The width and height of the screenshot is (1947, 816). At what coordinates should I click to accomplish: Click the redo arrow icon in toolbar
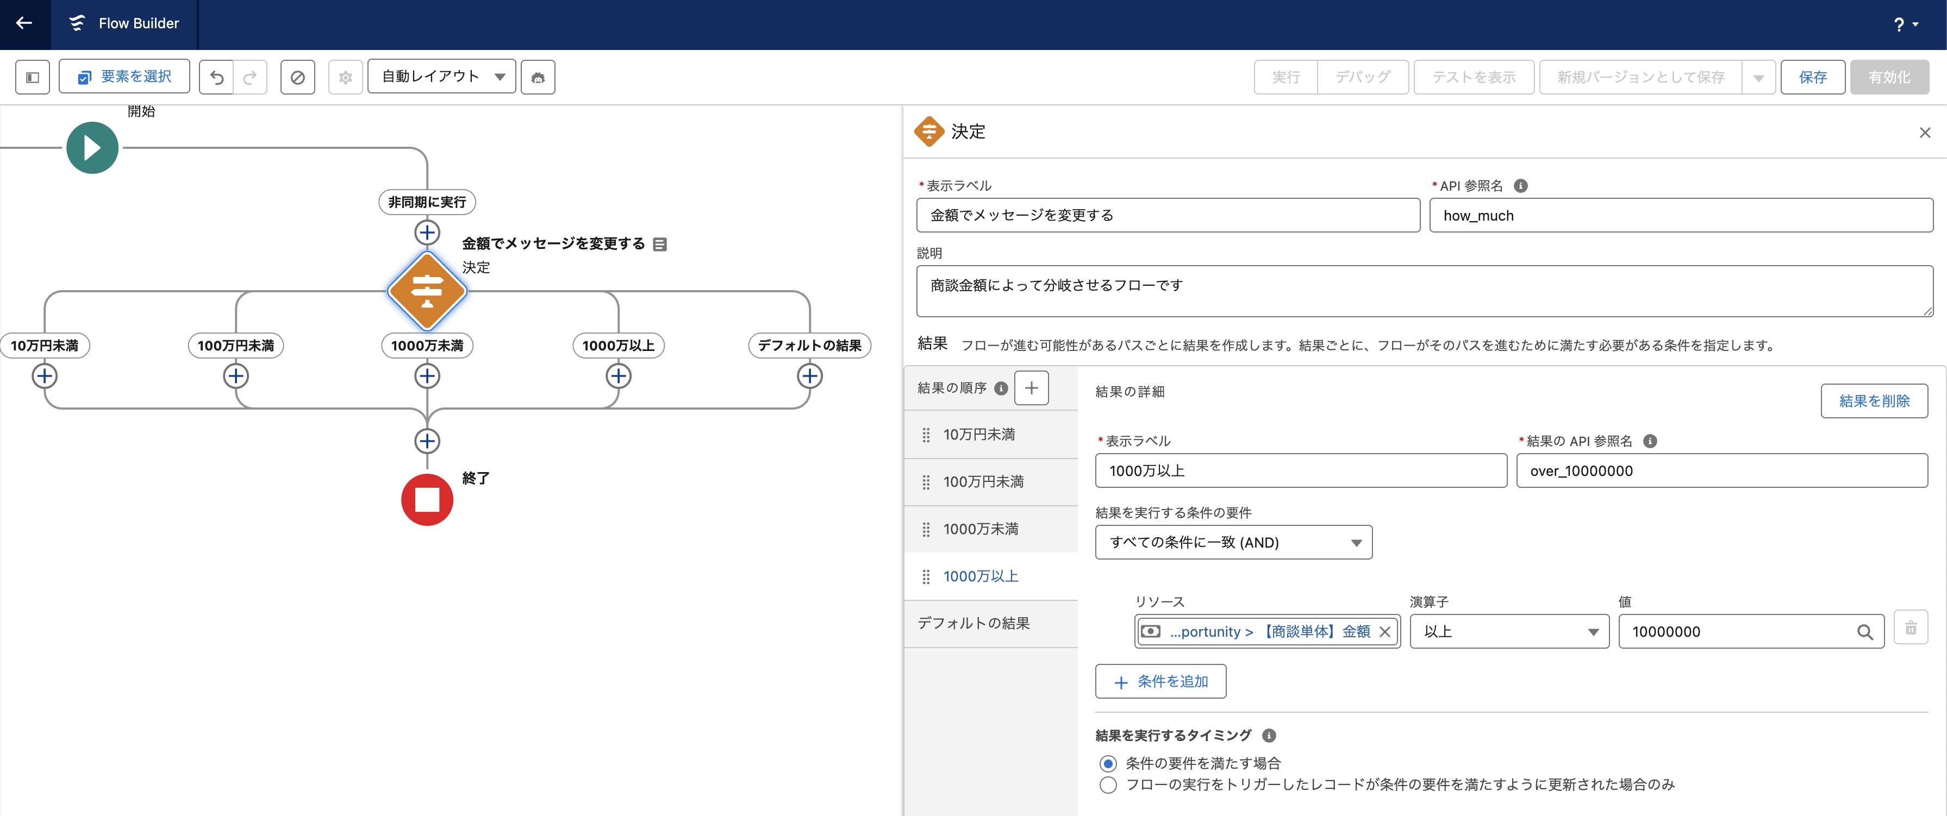click(x=249, y=76)
